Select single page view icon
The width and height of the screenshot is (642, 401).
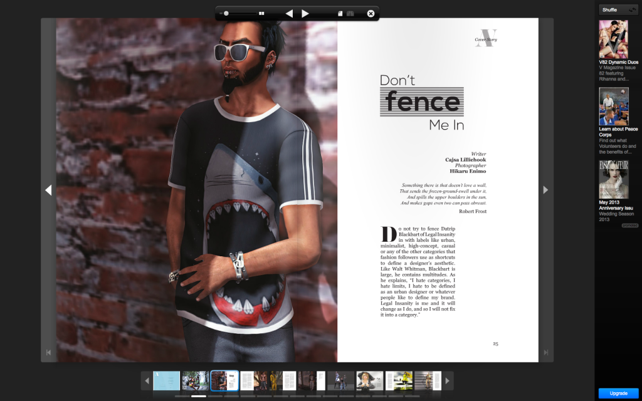[x=340, y=13]
